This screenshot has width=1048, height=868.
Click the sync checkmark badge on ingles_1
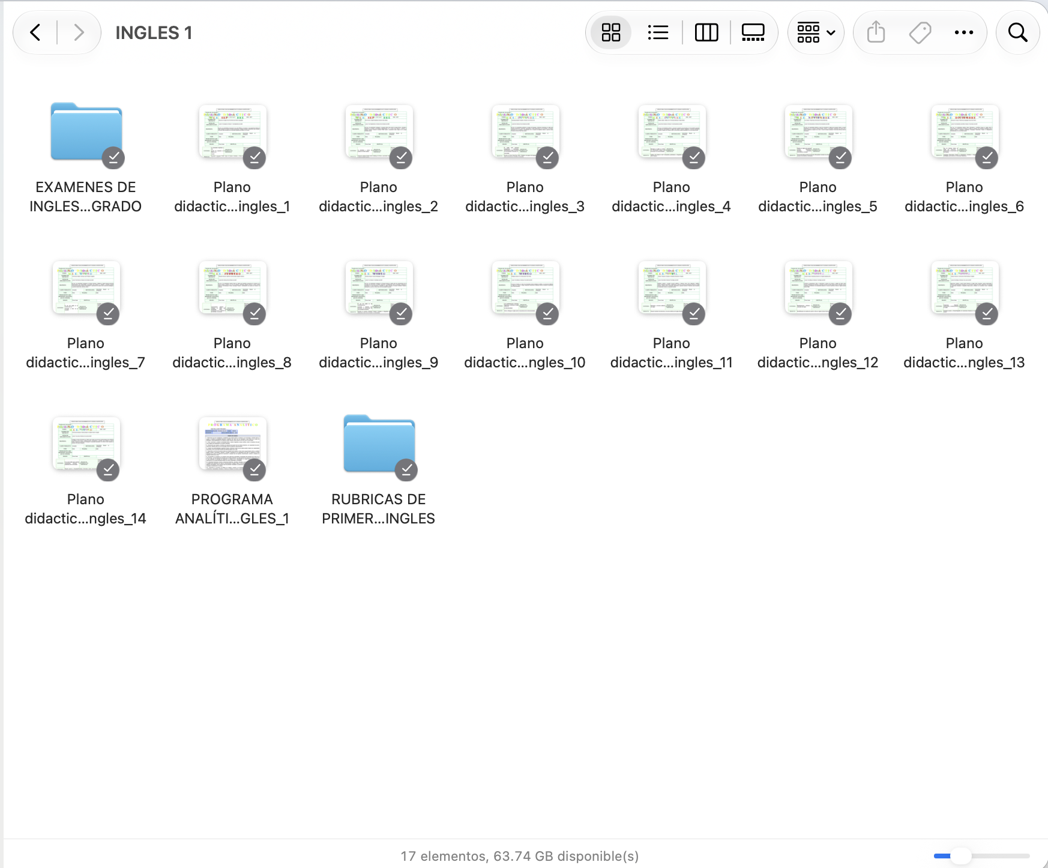(x=254, y=157)
